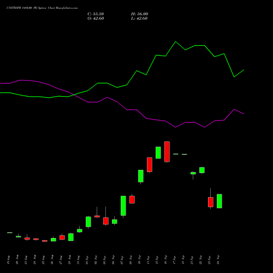Click the green candle above 28 Aug
This screenshot has height=273, width=273.
[x=71, y=237]
